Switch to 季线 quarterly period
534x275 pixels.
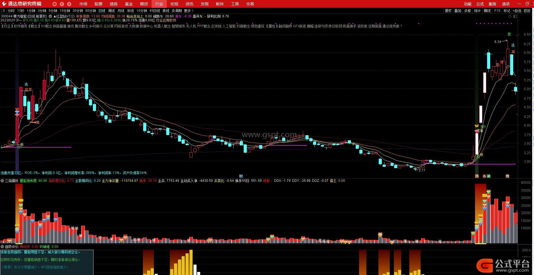(166, 11)
